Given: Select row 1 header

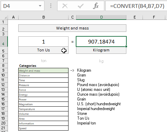Looking at the screenshot, I should [4, 22].
